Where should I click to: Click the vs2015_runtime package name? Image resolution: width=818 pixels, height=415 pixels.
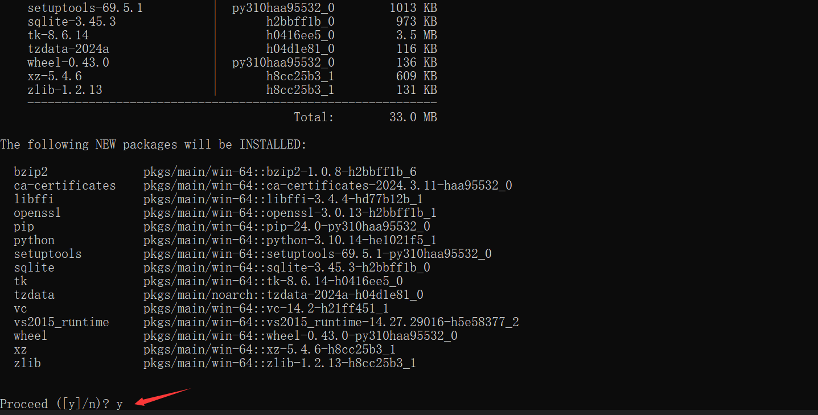click(61, 322)
